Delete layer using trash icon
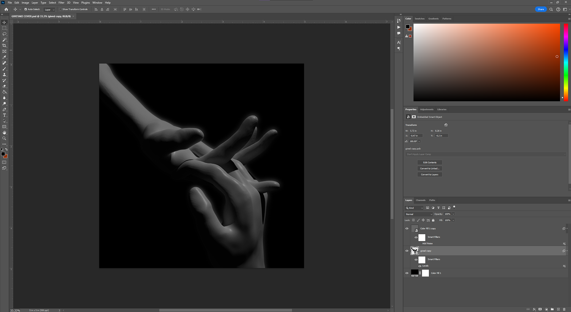The image size is (571, 312). click(x=564, y=309)
